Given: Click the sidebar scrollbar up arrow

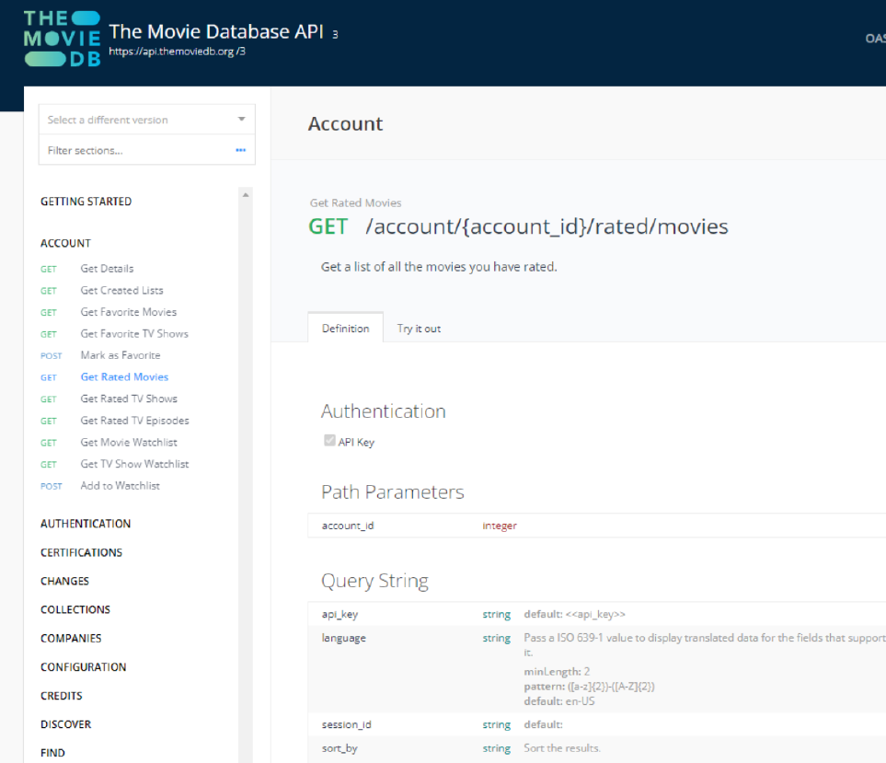Looking at the screenshot, I should point(246,195).
